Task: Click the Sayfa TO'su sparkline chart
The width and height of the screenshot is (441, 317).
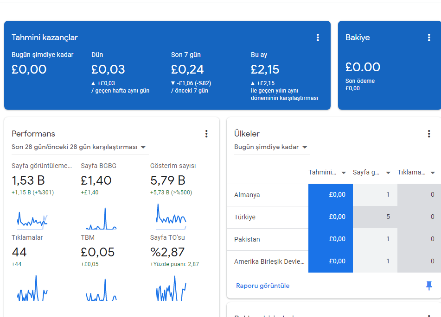Action: 171,289
